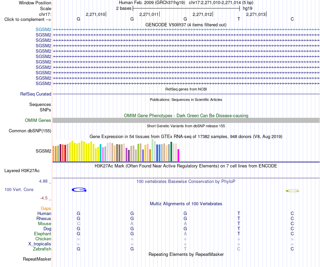This screenshot has height=267, width=320.
Task: Click position marker 2,271,013
Action: click(x=256, y=14)
